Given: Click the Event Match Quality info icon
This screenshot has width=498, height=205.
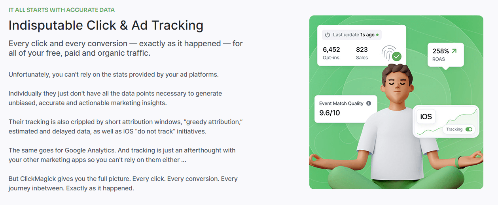Looking at the screenshot, I should pos(369,103).
